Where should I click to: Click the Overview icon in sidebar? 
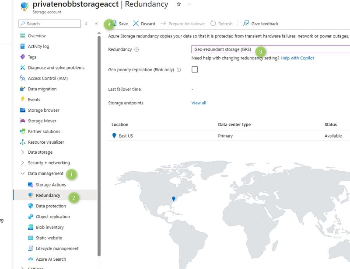point(23,36)
